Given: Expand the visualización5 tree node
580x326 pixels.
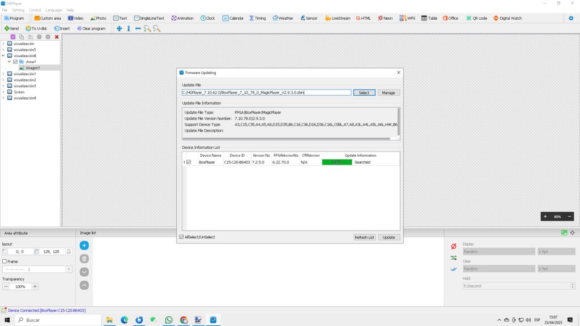Looking at the screenshot, I should [x=3, y=50].
